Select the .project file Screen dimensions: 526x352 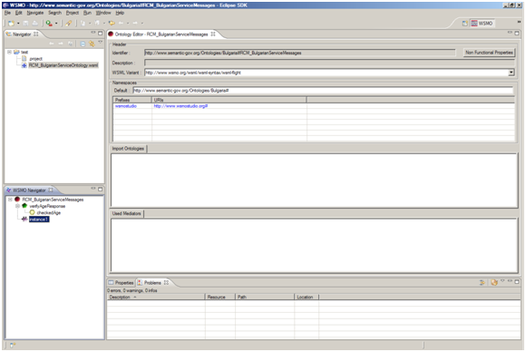pos(35,59)
